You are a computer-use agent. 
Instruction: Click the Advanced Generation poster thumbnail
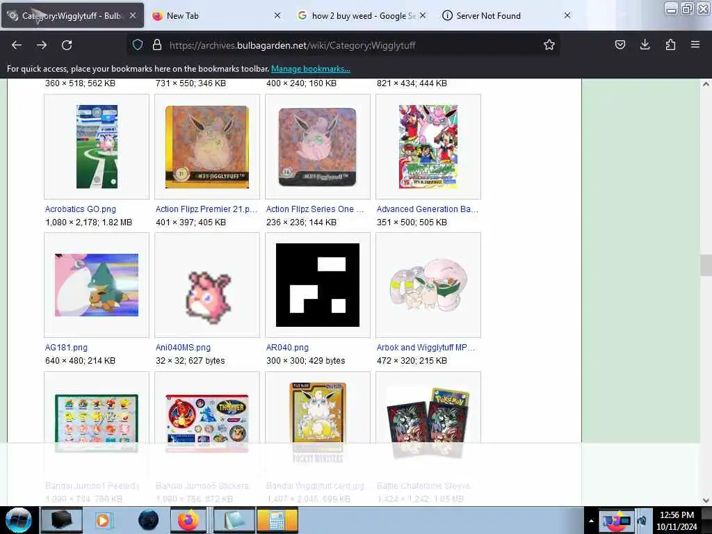click(x=428, y=147)
